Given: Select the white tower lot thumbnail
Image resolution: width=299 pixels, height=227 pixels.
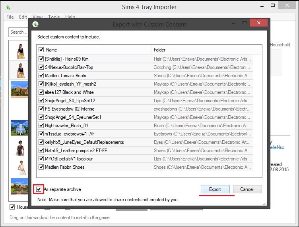Looking at the screenshot, I should click(19, 128).
